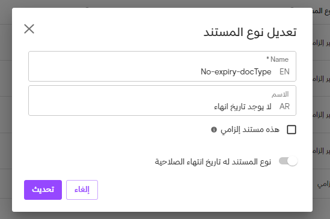The height and width of the screenshot is (219, 330).
Task: Click the background table header at top right
Action: pyautogui.click(x=321, y=11)
